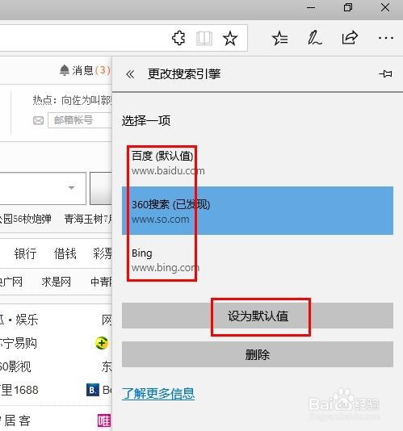The image size is (403, 431).
Task: Open the 银行 link
Action: 25,253
